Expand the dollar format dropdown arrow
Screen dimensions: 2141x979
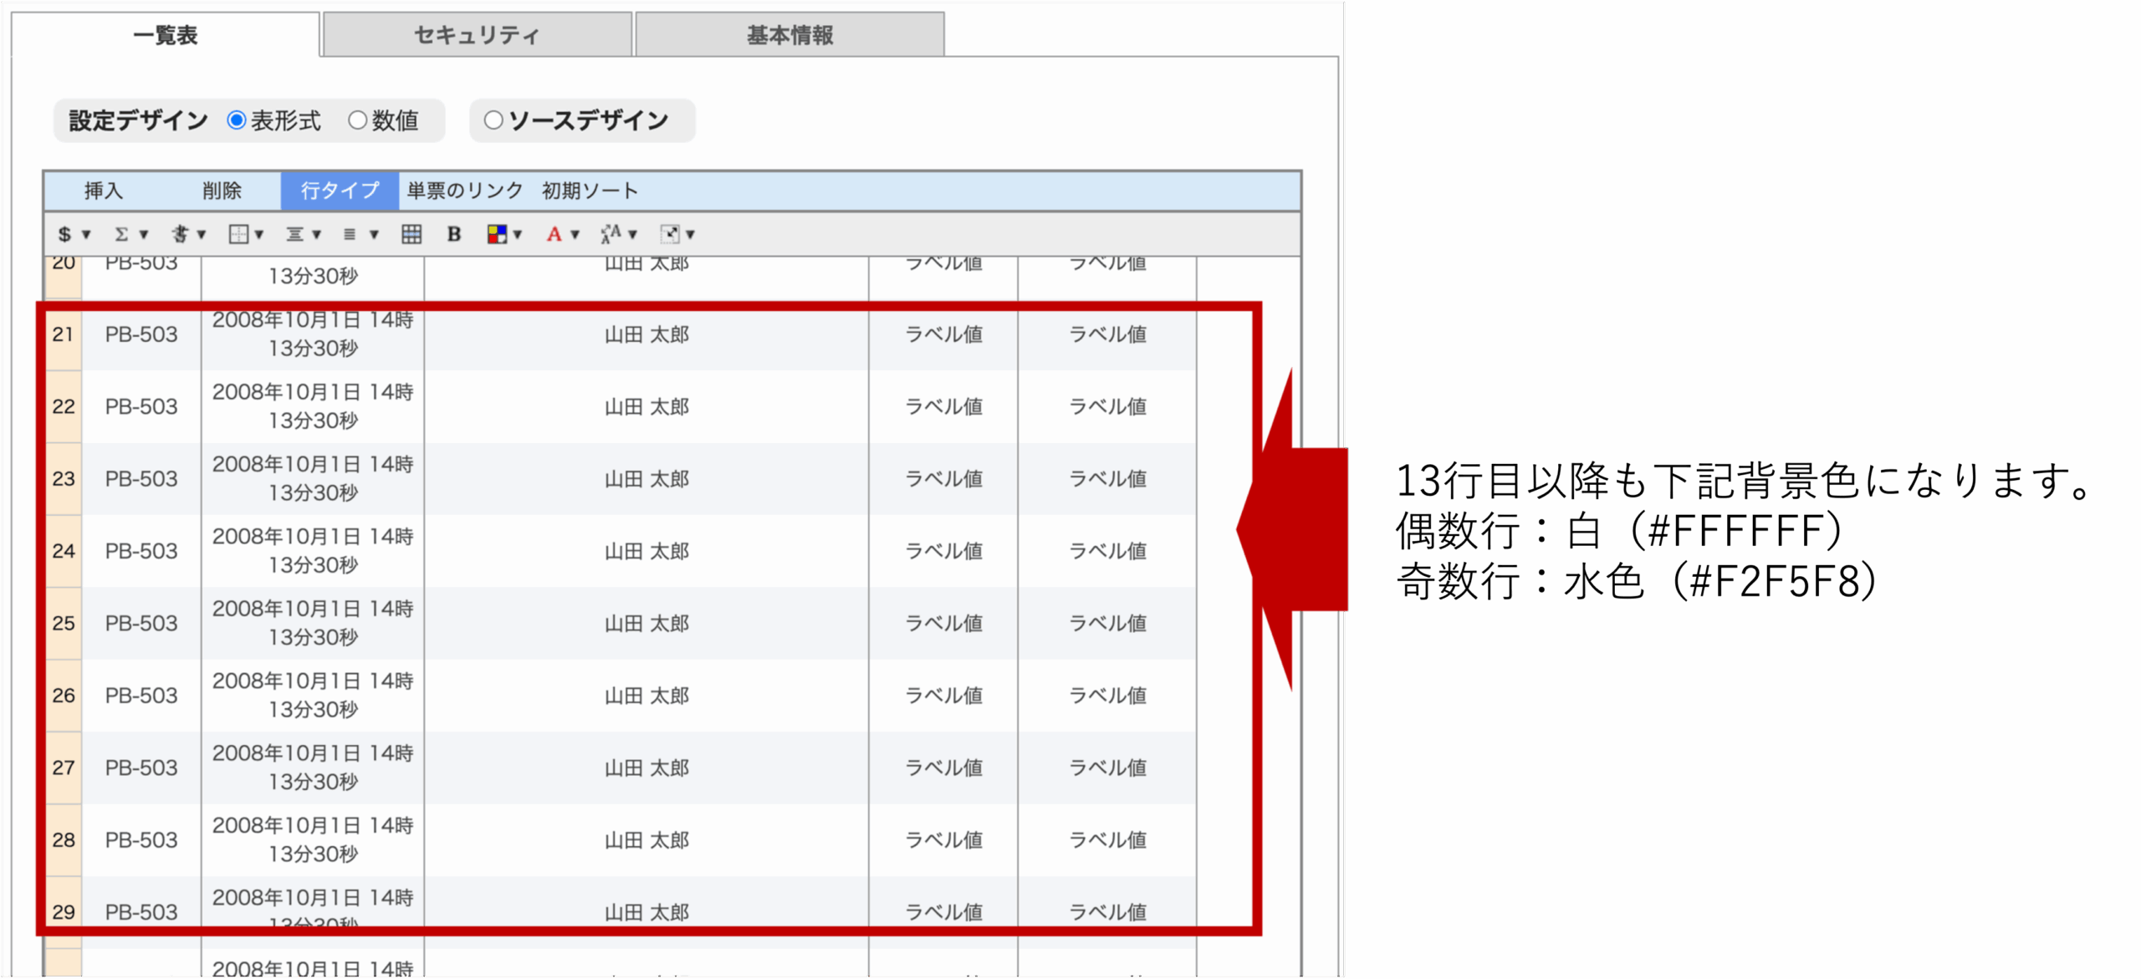pyautogui.click(x=85, y=235)
